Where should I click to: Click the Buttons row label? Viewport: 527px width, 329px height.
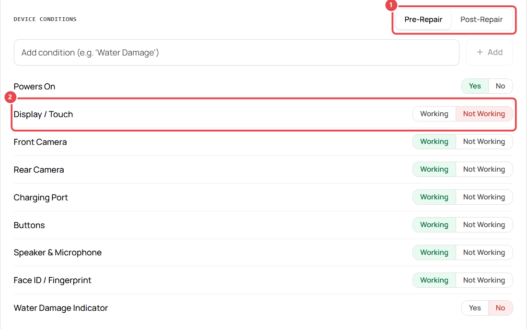[29, 225]
